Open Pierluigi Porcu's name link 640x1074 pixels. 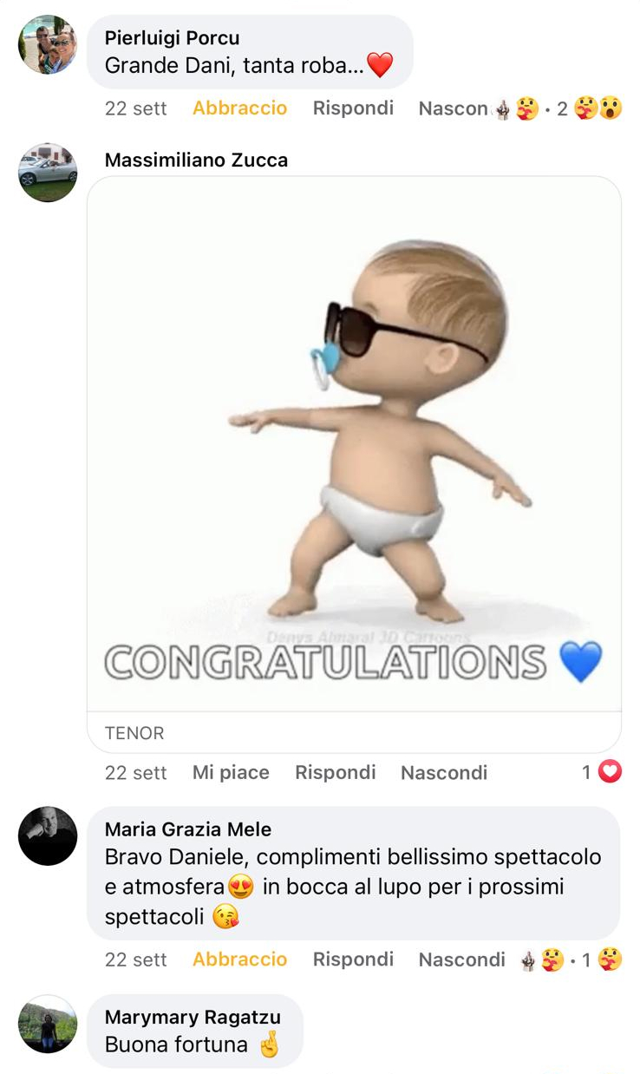pos(172,38)
